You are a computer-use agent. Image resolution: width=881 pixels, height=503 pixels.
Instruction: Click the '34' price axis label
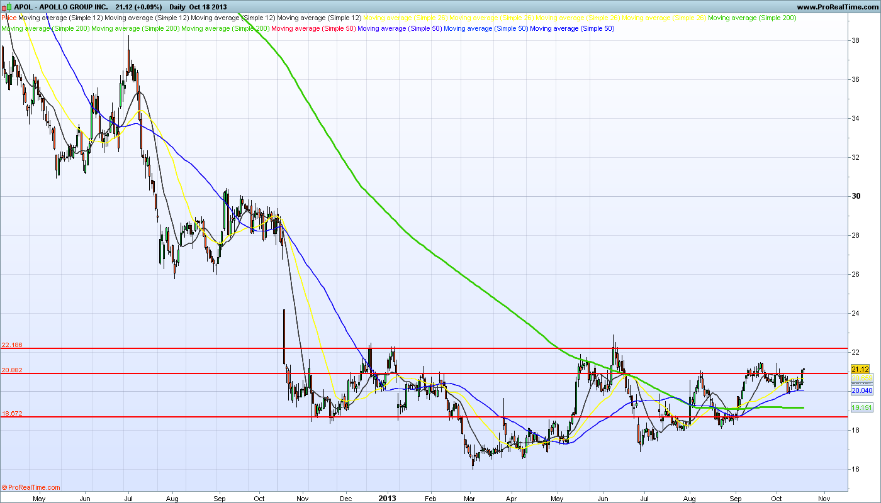(855, 119)
